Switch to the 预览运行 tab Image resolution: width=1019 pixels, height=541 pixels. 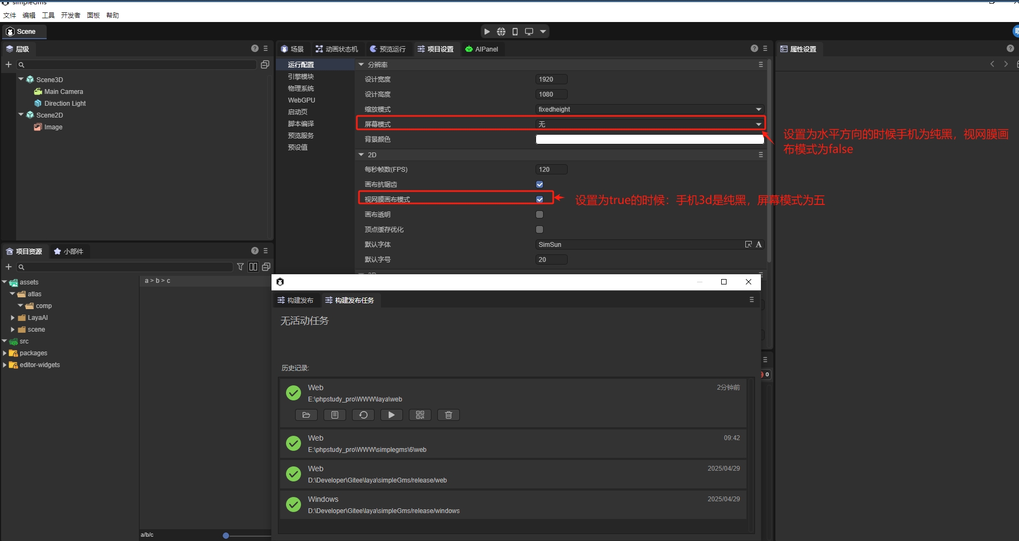(x=387, y=49)
